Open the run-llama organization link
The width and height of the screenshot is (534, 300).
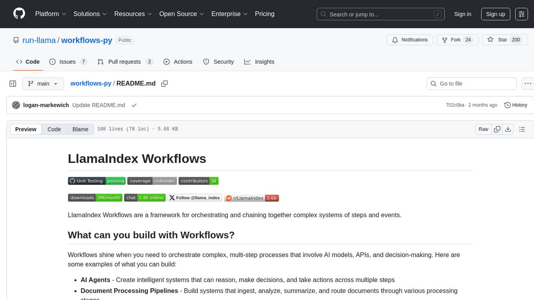pos(40,40)
